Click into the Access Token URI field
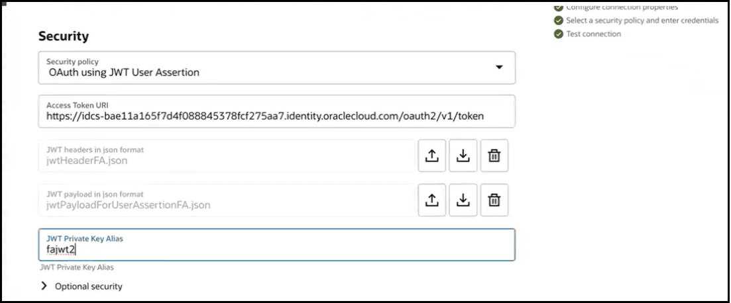 click(265, 116)
